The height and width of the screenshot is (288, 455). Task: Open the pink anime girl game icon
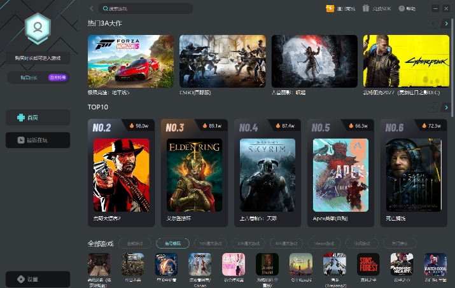(x=234, y=264)
